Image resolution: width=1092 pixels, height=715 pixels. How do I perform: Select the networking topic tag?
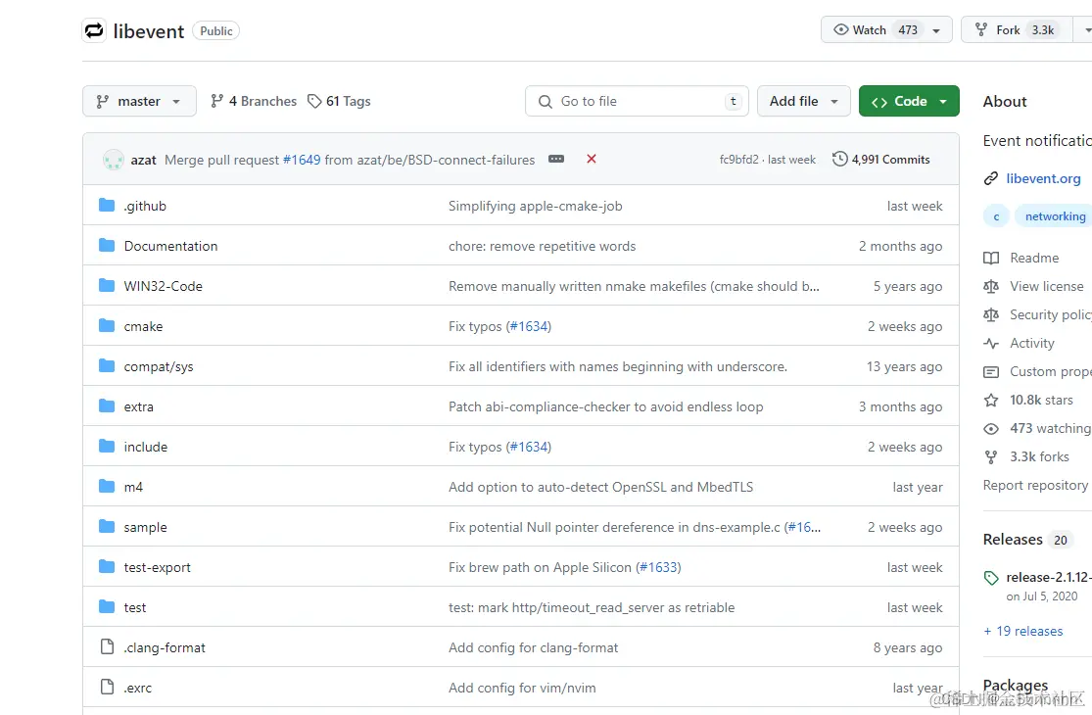point(1055,216)
